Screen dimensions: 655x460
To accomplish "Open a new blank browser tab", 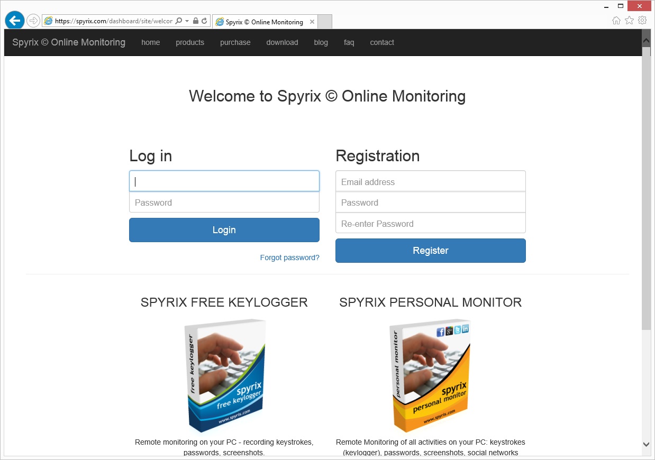I will coord(325,22).
